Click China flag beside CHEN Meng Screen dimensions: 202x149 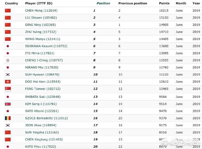[x=8, y=10]
